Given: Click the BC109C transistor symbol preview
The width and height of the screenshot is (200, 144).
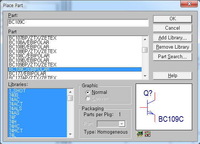Looking at the screenshot, I should click(164, 107).
